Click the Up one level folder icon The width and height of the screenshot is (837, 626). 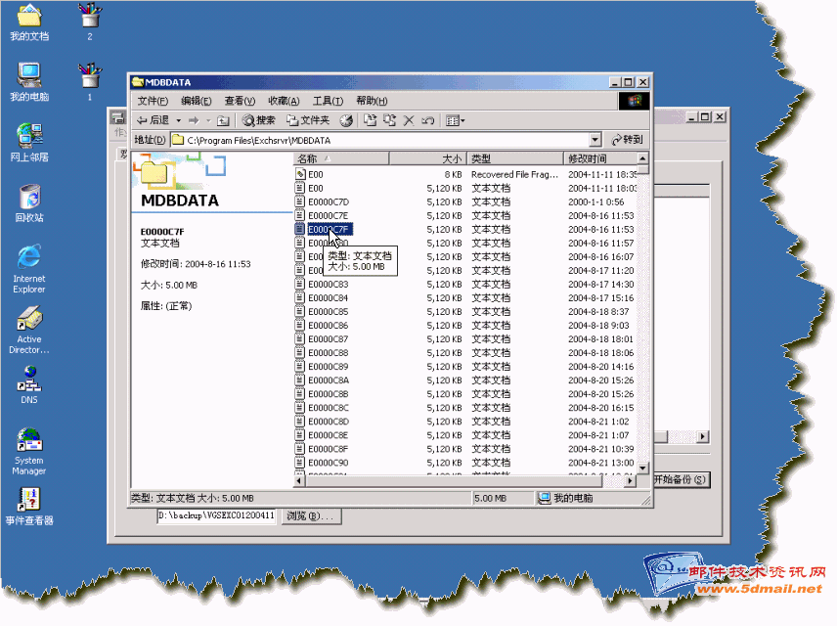(x=223, y=120)
